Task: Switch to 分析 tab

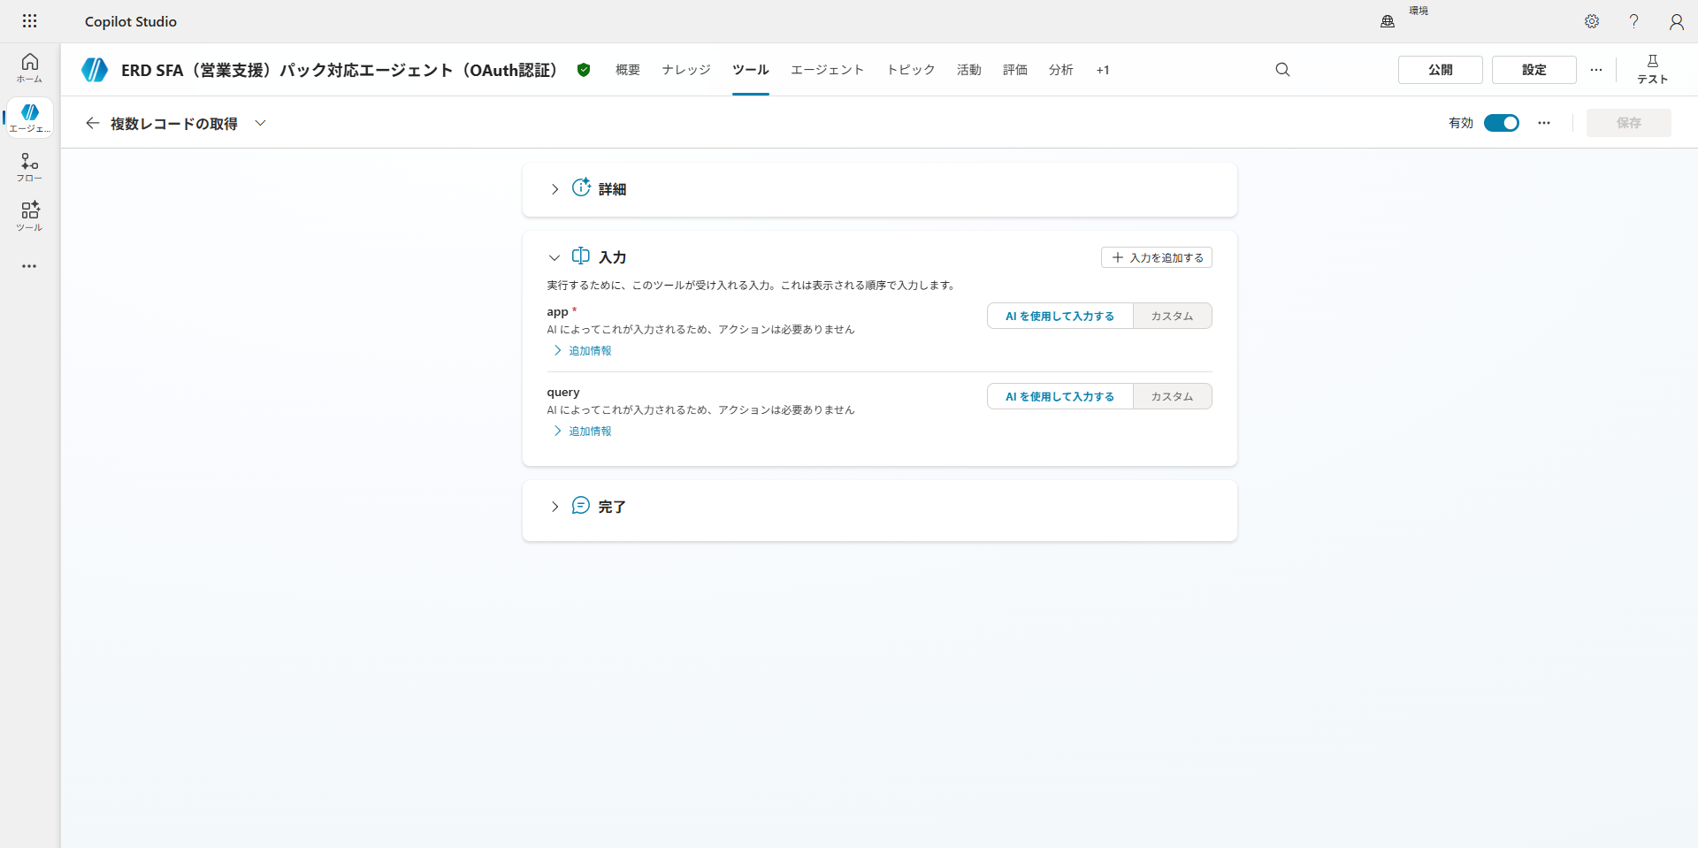Action: (x=1061, y=70)
